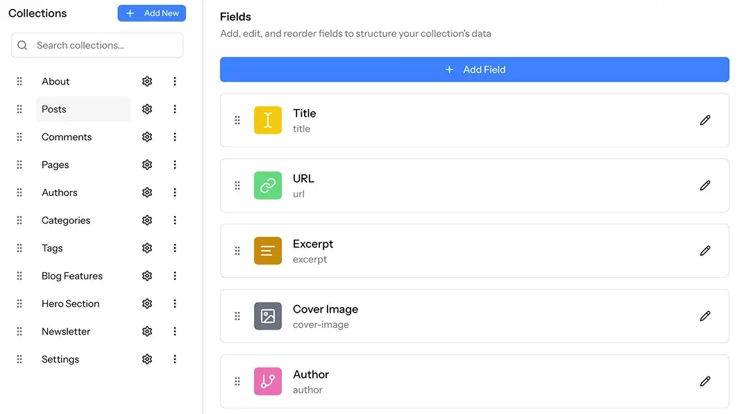
Task: Select the Pages collection
Action: click(83, 165)
